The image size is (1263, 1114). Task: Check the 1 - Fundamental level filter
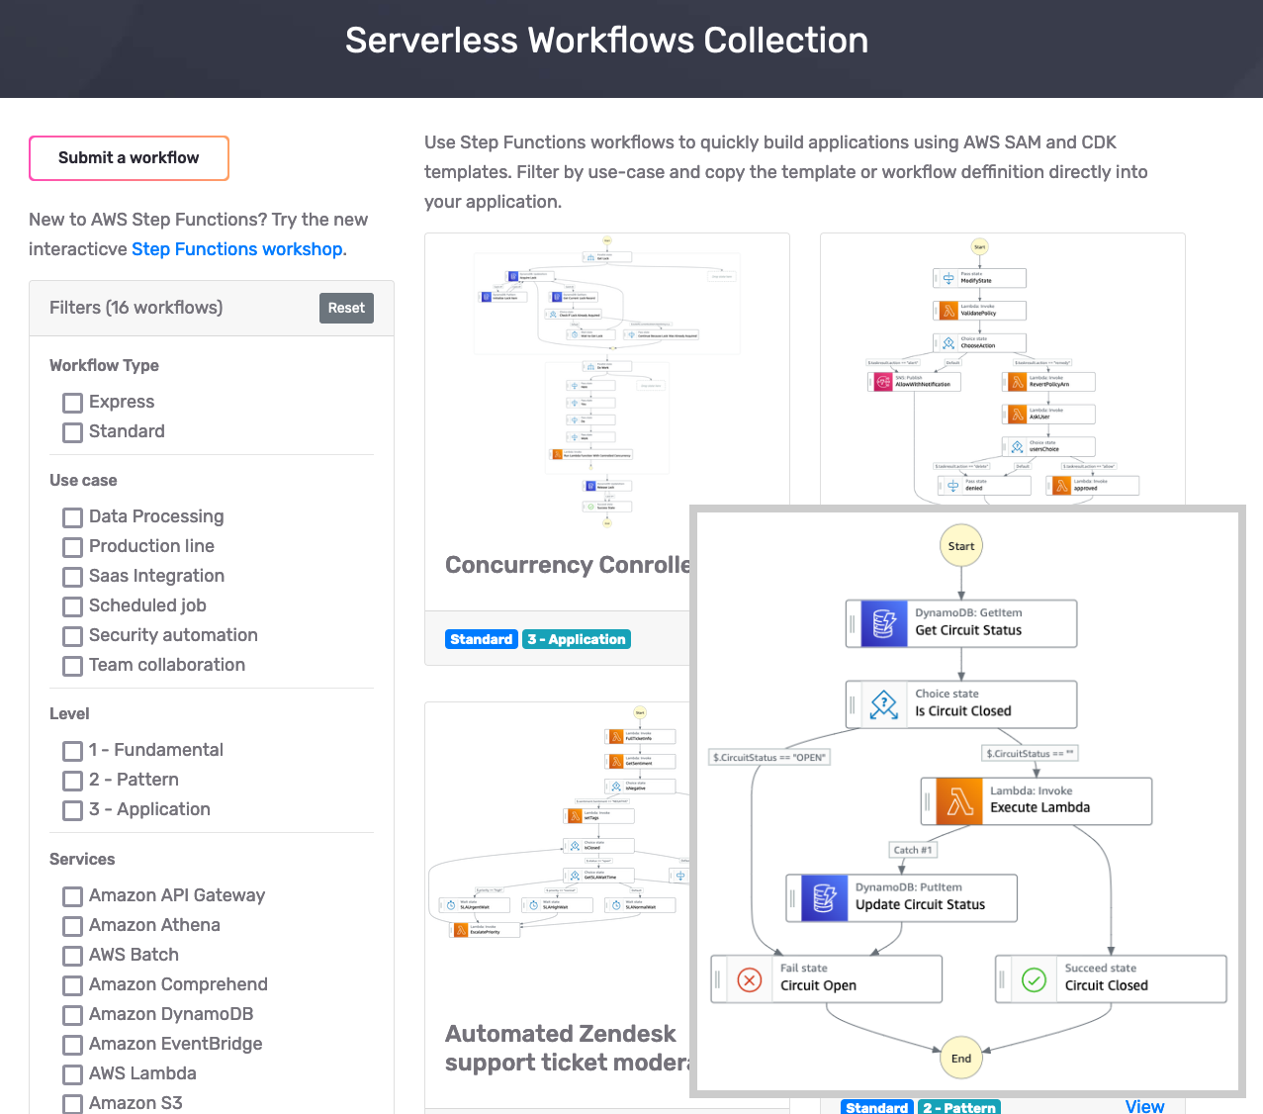click(x=72, y=751)
